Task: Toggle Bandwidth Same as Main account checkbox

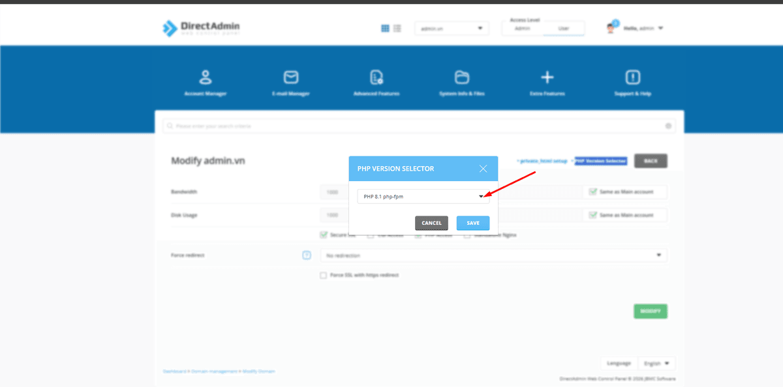Action: 592,192
